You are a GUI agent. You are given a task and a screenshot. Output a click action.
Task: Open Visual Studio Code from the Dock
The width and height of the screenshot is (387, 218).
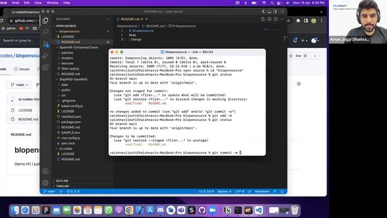pos(259,210)
